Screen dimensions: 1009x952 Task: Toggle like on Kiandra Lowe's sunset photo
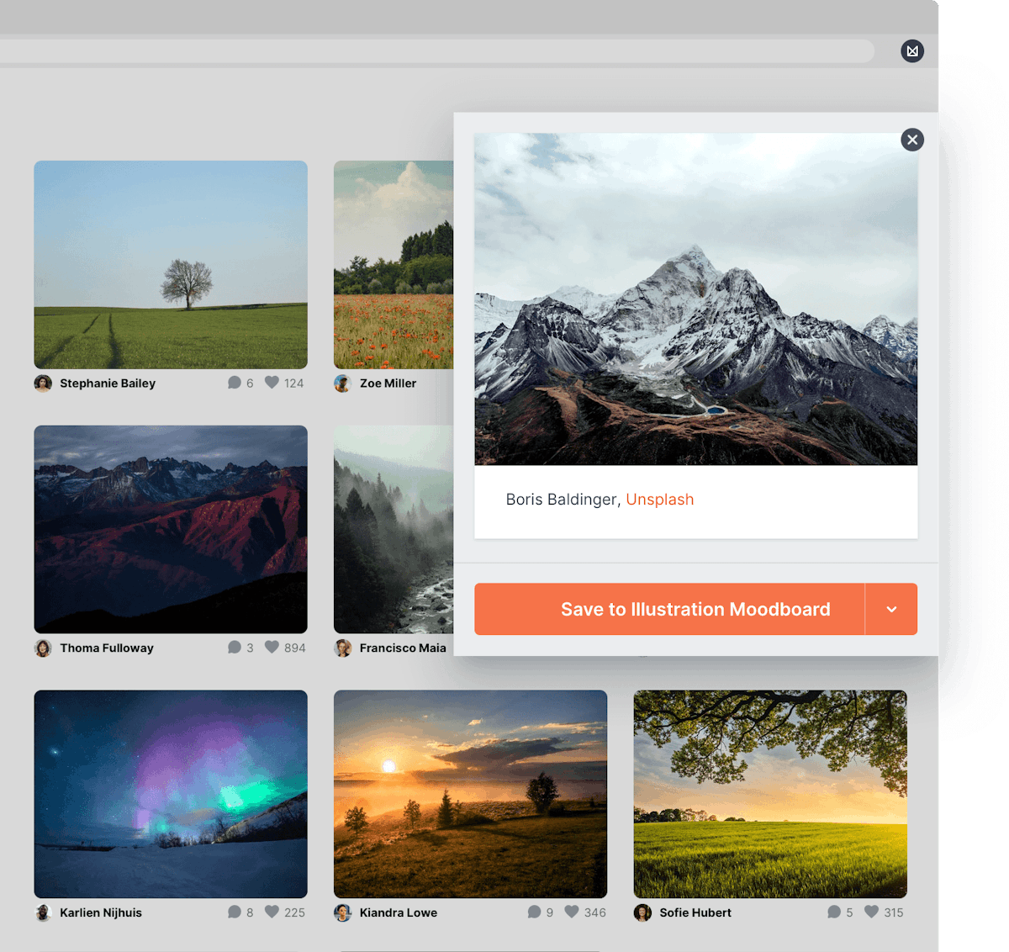pyautogui.click(x=571, y=912)
